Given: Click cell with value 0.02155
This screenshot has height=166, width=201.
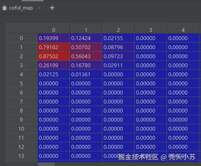Looking at the screenshot, I should [118, 38].
